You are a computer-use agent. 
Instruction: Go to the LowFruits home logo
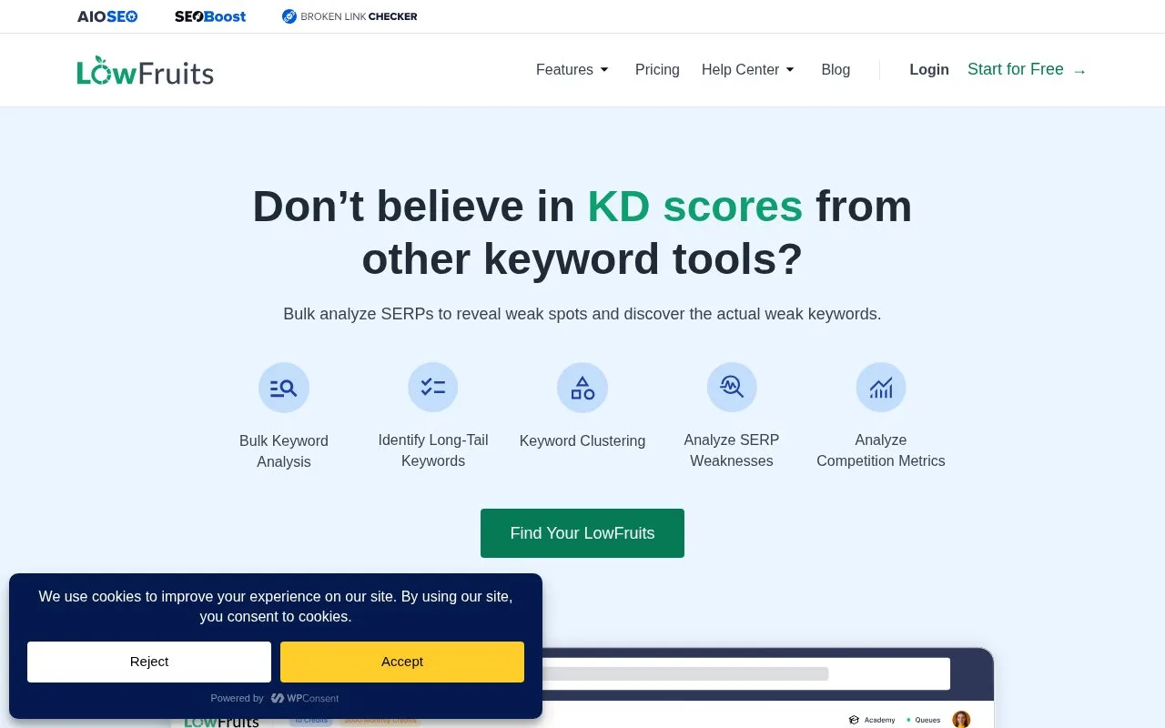146,70
